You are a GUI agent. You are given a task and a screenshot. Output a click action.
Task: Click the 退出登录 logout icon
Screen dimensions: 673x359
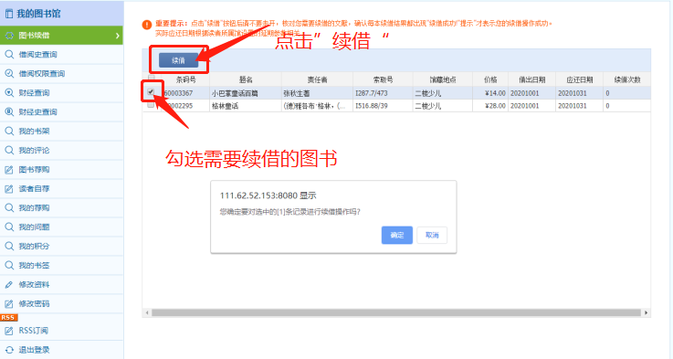(x=9, y=350)
